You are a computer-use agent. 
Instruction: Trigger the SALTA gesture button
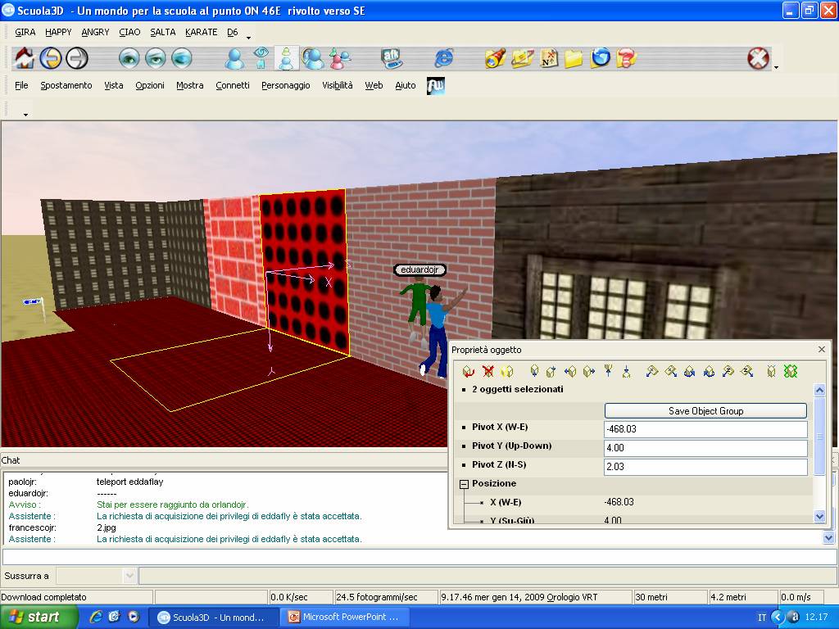click(163, 32)
